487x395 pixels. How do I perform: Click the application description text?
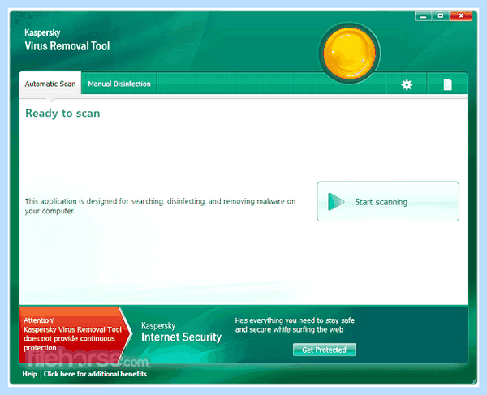point(160,206)
